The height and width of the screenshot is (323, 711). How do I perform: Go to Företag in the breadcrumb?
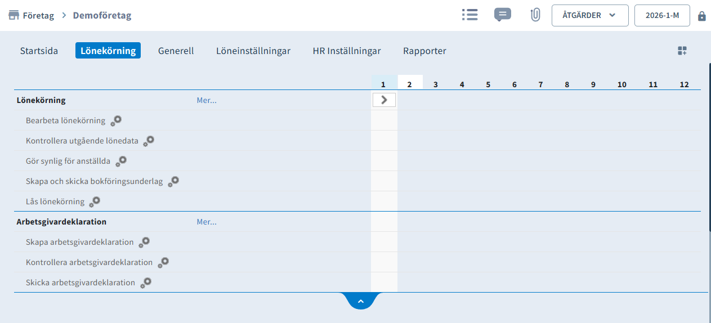tap(38, 15)
